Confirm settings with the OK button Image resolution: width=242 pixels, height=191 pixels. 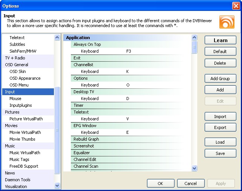click(x=160, y=183)
